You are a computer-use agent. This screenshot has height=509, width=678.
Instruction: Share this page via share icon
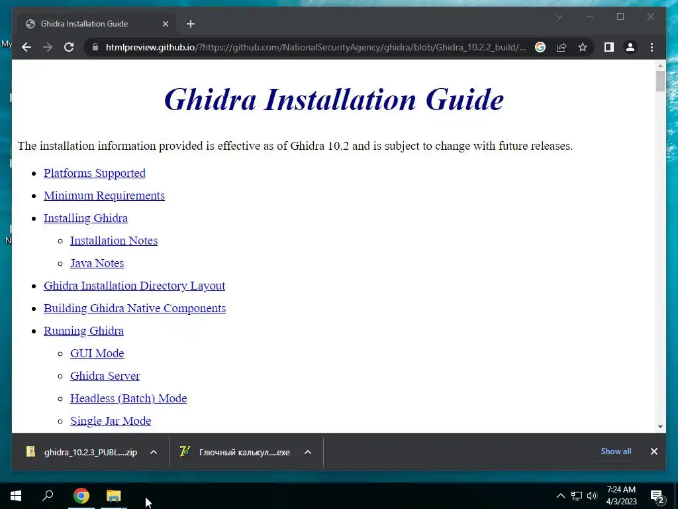(x=561, y=47)
